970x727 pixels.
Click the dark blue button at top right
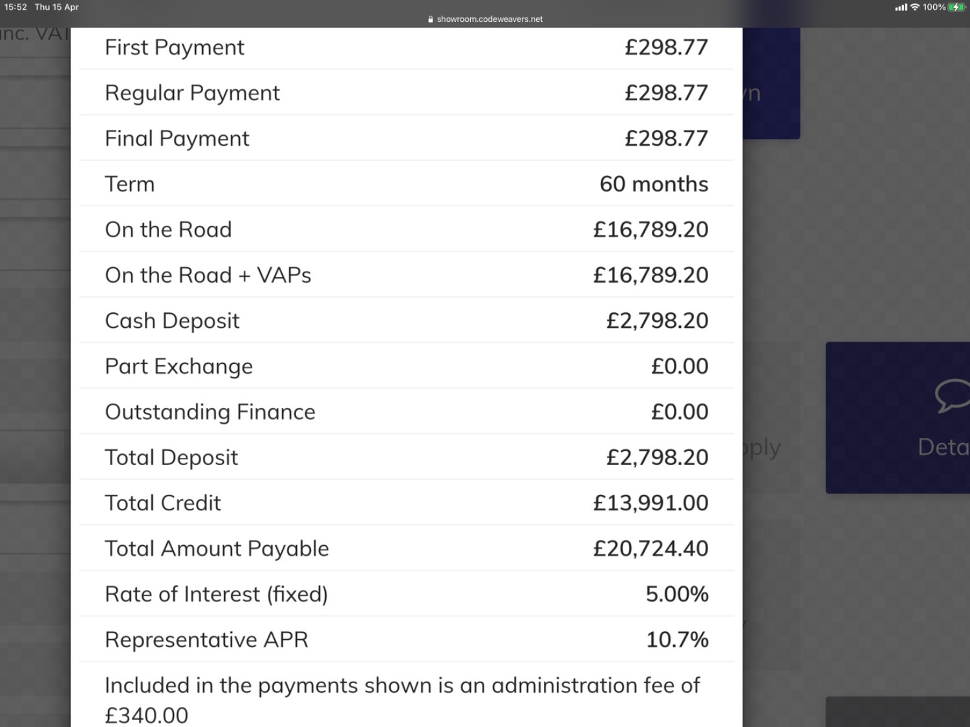pyautogui.click(x=771, y=83)
